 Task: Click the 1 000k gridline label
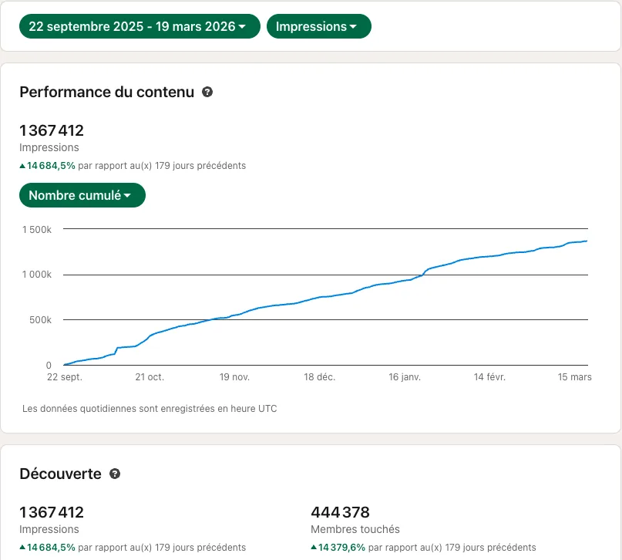[x=37, y=275]
